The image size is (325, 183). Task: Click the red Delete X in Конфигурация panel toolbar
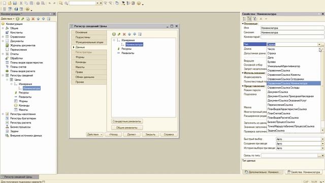click(x=33, y=19)
